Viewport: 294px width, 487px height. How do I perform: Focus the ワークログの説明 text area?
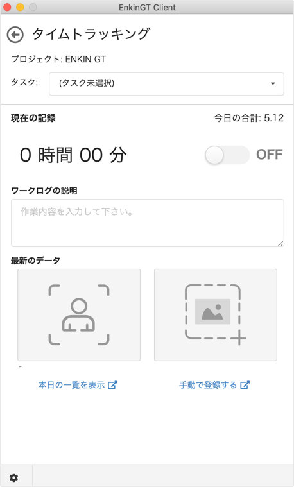coord(148,223)
